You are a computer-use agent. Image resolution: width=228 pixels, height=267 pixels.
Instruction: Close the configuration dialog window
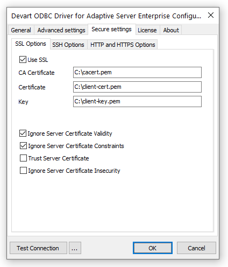click(x=211, y=15)
